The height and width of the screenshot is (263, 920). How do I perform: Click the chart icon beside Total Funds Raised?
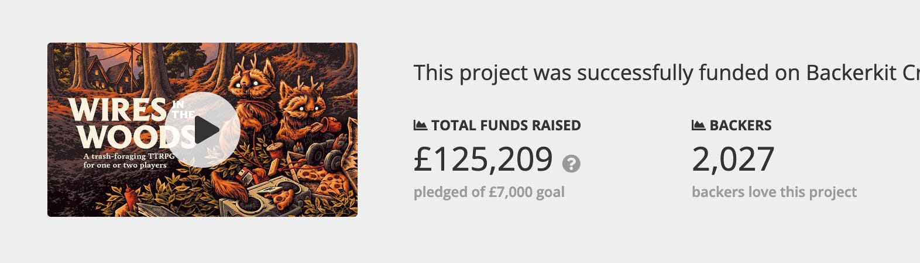[x=420, y=125]
